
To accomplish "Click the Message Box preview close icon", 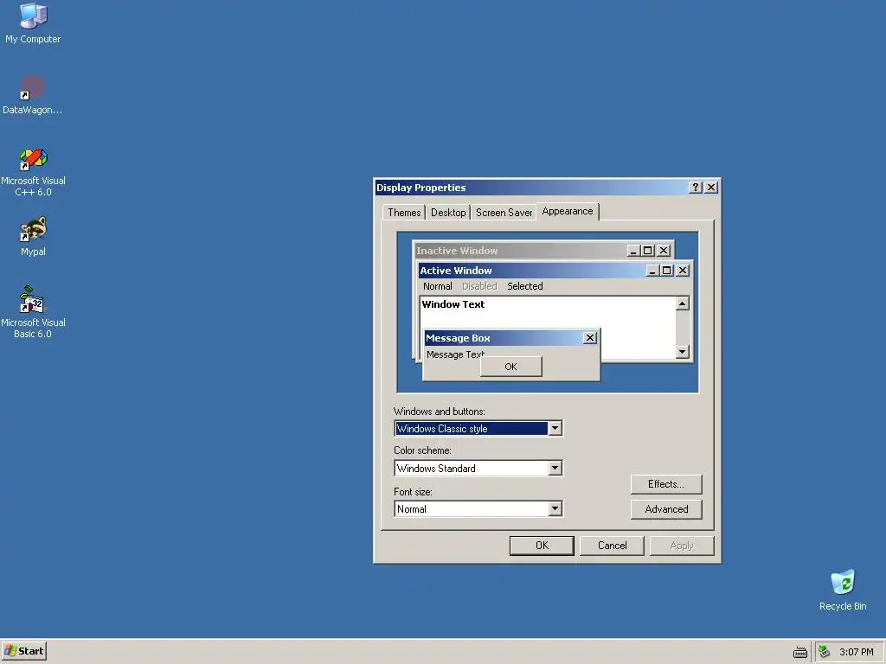I will [x=590, y=338].
